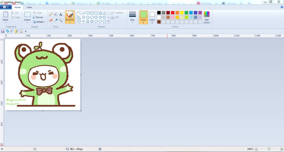Choose the Four-point star shape
Screen dimensions: 284x152
pos(83,21)
